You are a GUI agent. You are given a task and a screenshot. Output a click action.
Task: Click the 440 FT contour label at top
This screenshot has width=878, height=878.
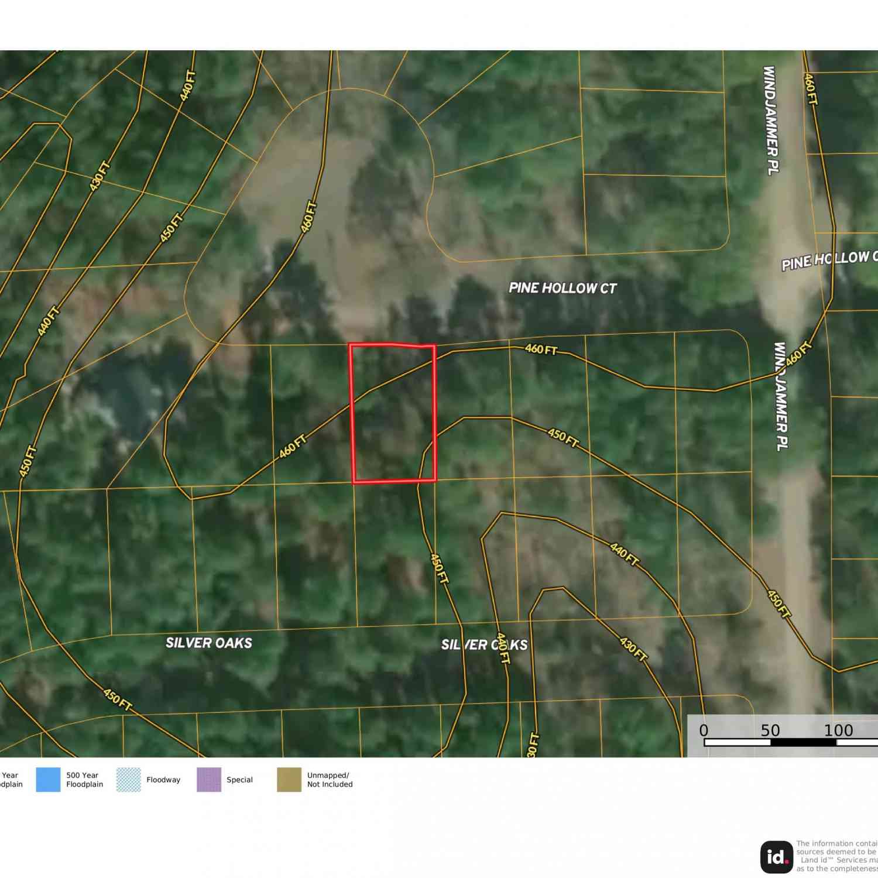click(188, 85)
